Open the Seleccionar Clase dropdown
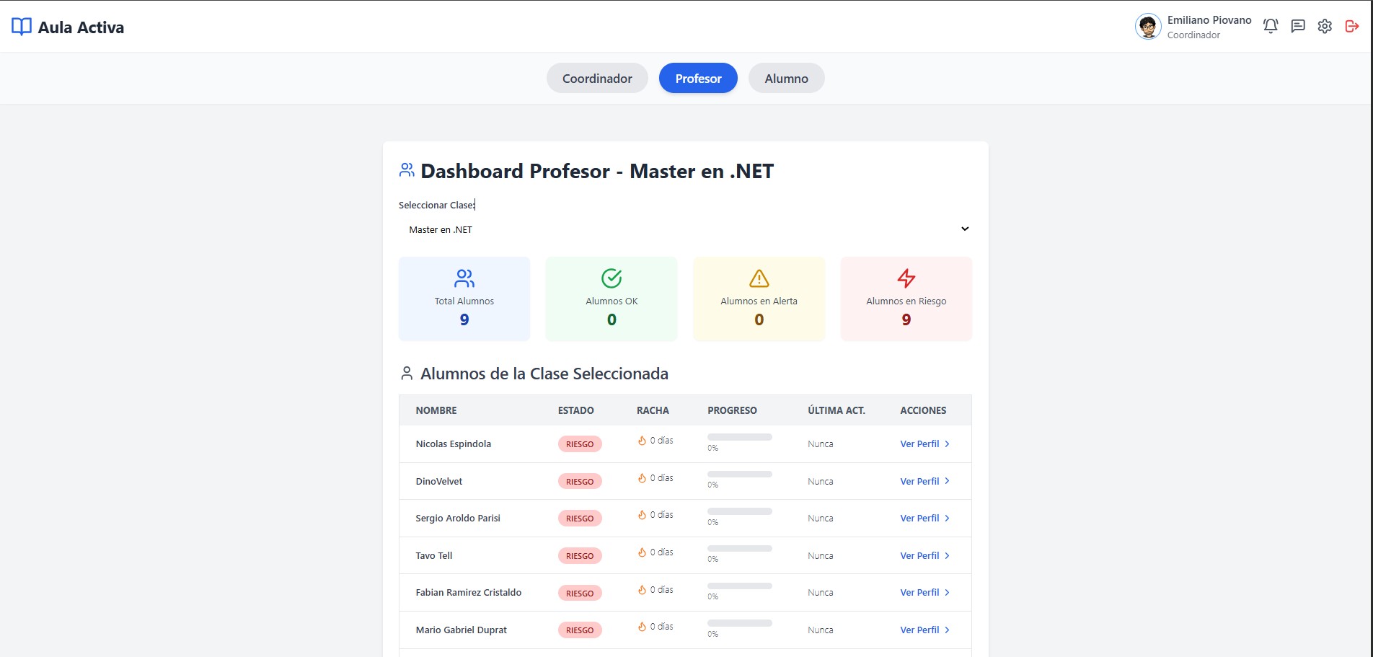 (685, 229)
